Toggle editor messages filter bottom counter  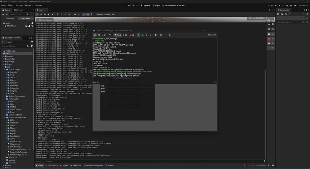coord(271,48)
